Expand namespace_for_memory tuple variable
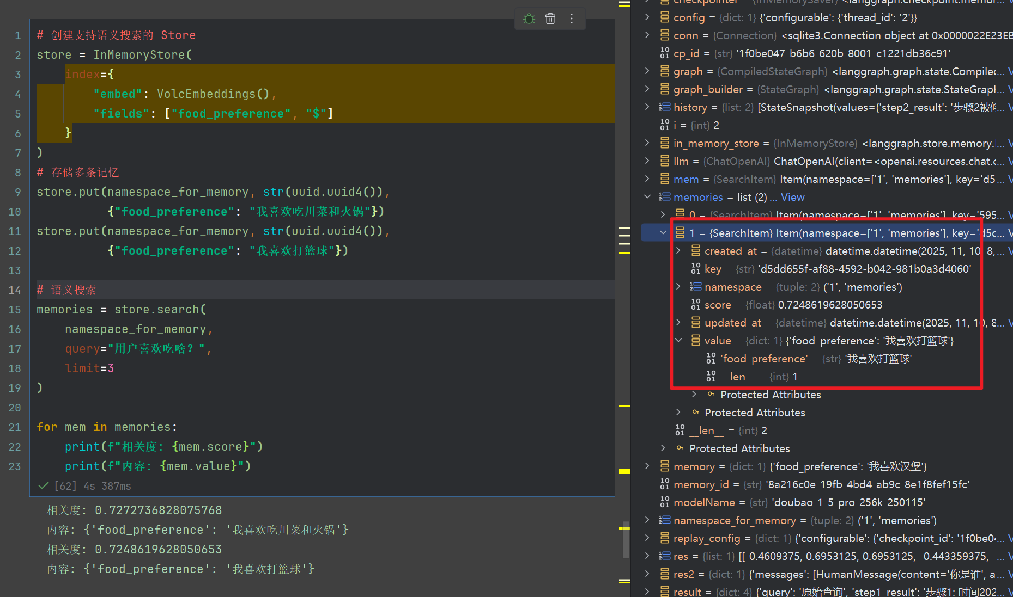This screenshot has height=597, width=1013. (647, 520)
